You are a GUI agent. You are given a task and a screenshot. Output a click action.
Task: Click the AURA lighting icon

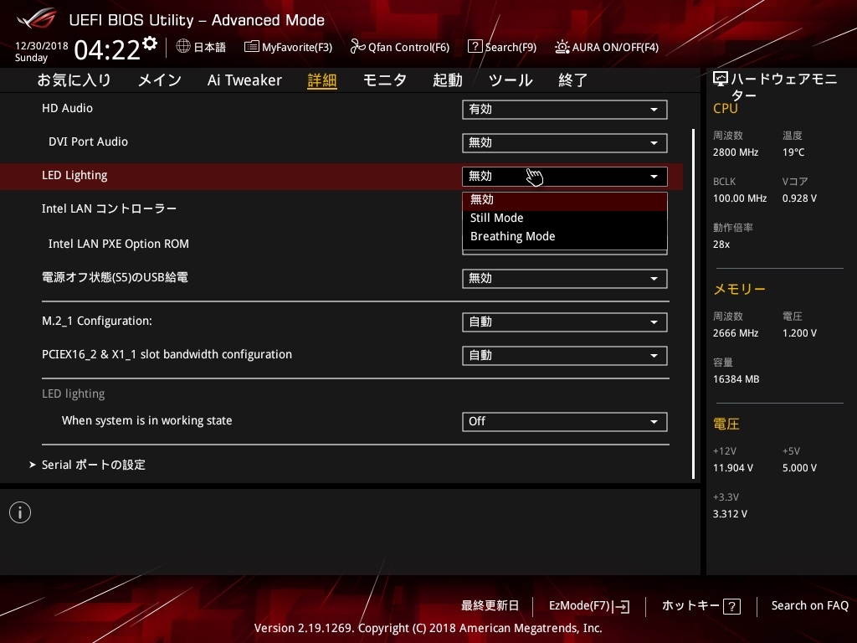[x=562, y=47]
